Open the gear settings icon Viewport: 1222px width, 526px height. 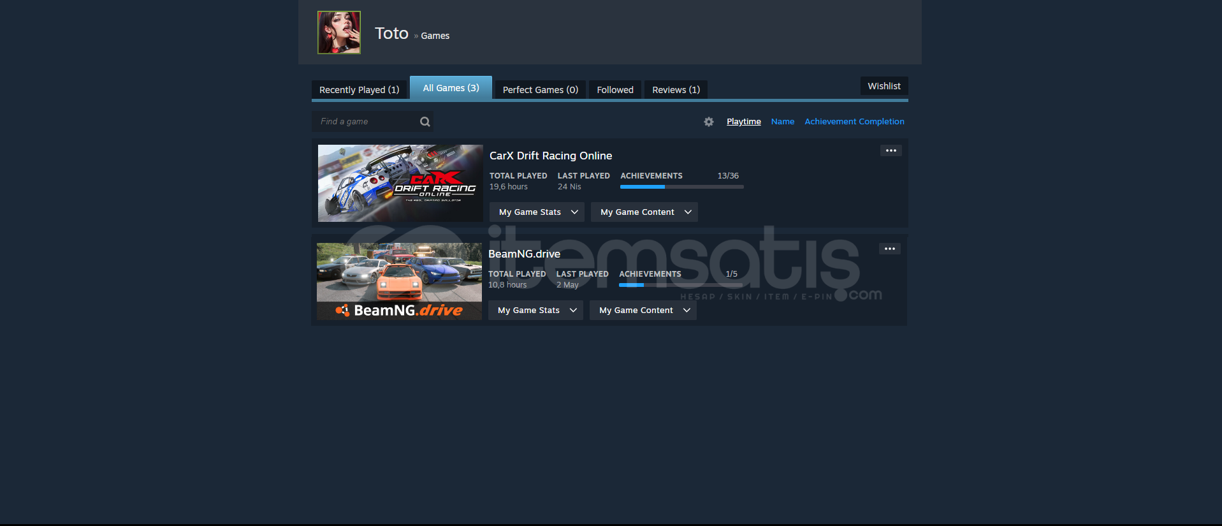pos(709,122)
